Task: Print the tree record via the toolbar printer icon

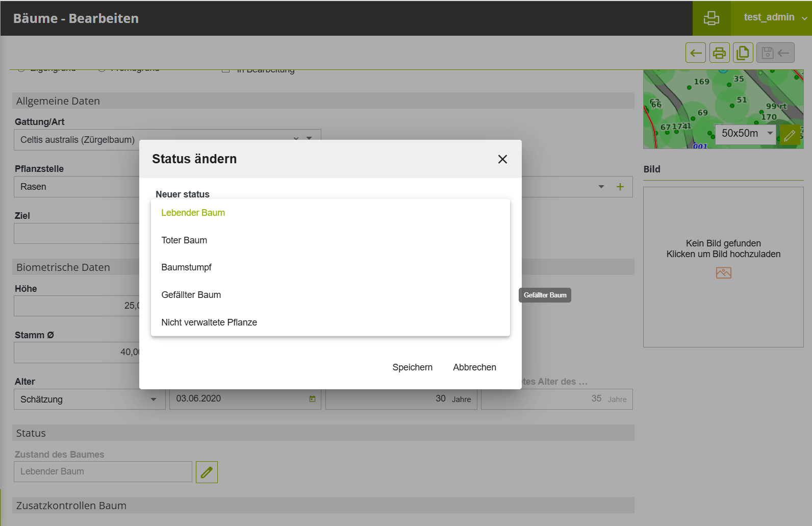Action: 719,53
